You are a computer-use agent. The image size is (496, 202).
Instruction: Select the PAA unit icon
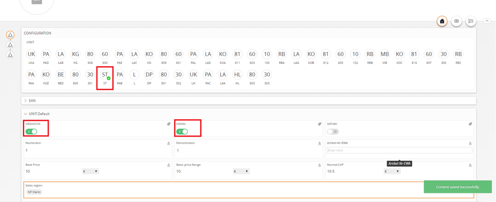click(31, 75)
